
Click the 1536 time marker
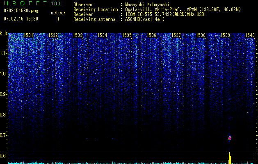coord(151,35)
